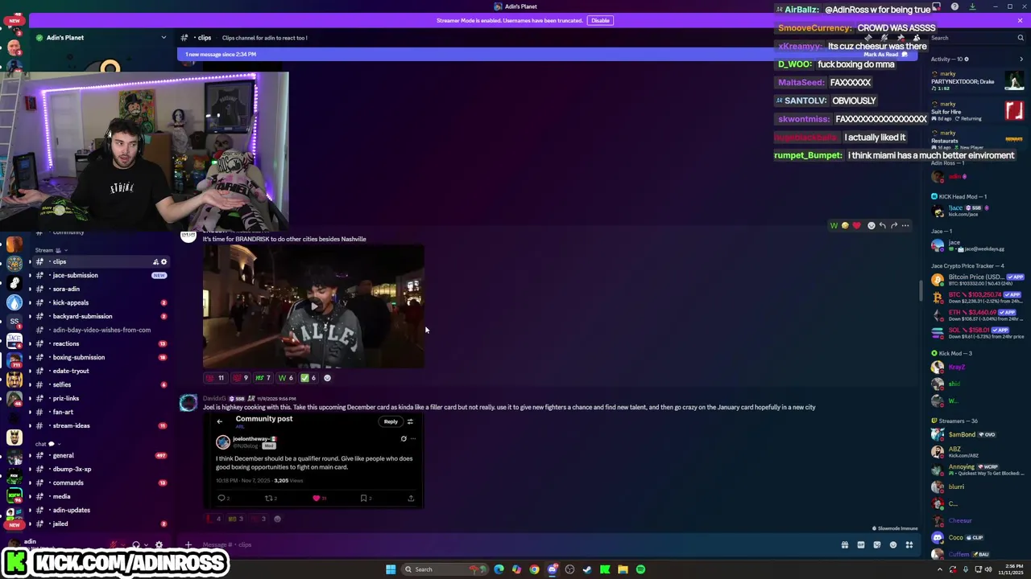The height and width of the screenshot is (579, 1031).
Task: Play the Nashville video clip
Action: 314,306
